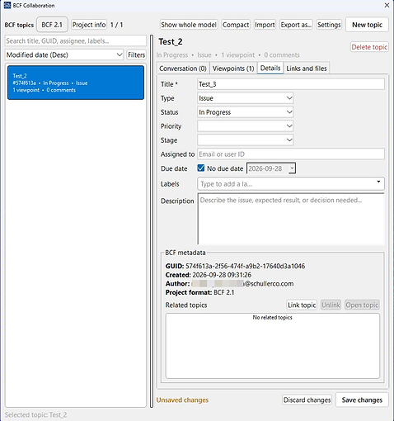Image resolution: width=394 pixels, height=421 pixels.
Task: Open the Filters button
Action: (x=136, y=54)
